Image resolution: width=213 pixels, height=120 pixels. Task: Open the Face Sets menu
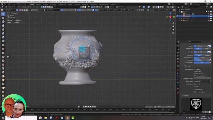(35, 7)
